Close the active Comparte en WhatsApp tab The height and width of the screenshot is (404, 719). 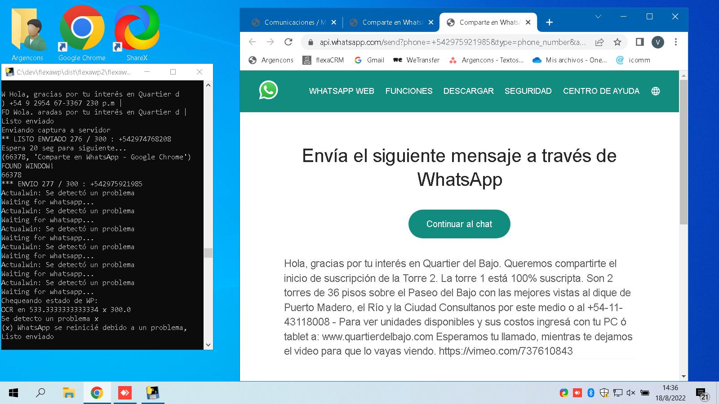coord(528,22)
